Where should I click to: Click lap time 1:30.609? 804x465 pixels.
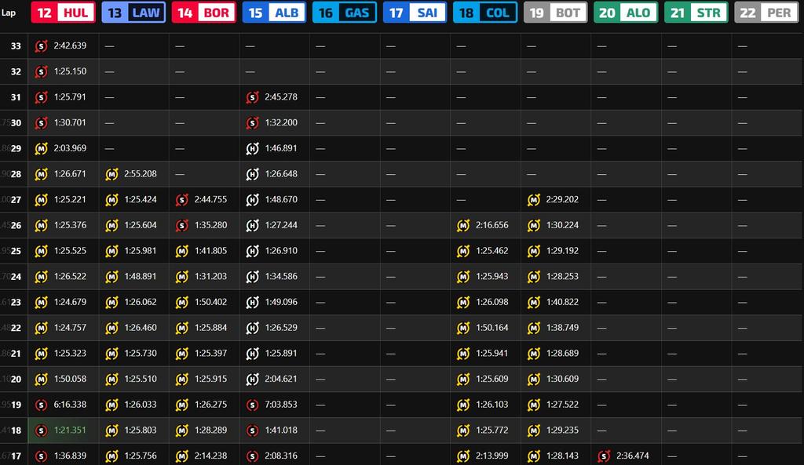[562, 379]
